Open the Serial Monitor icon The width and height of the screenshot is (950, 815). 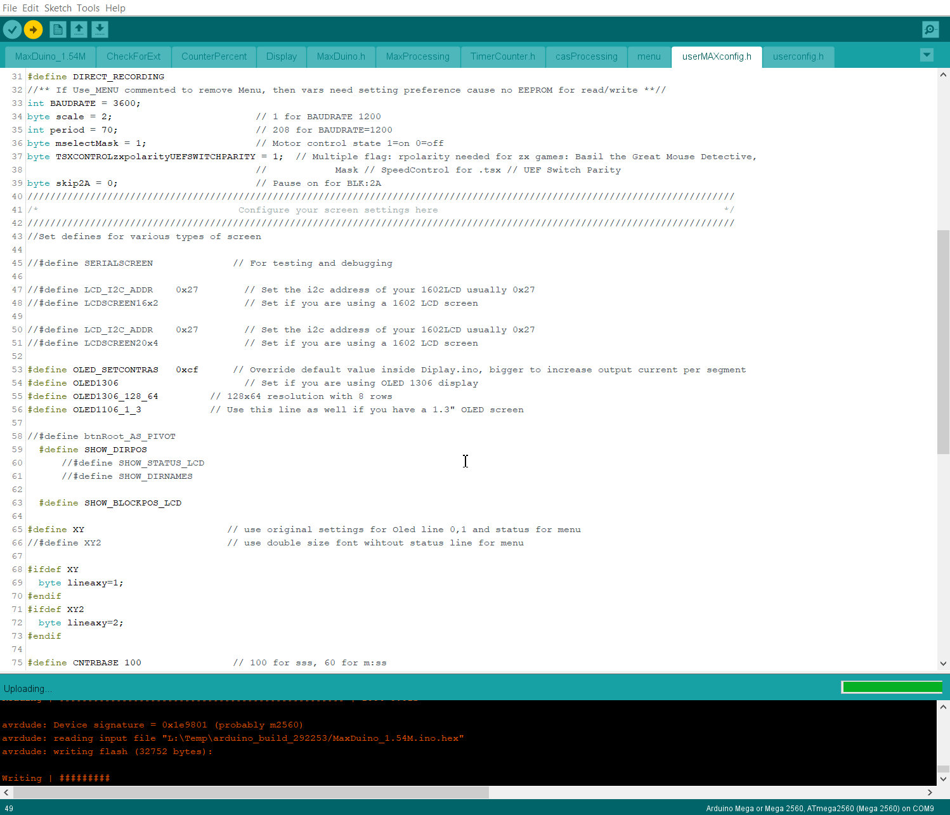930,29
